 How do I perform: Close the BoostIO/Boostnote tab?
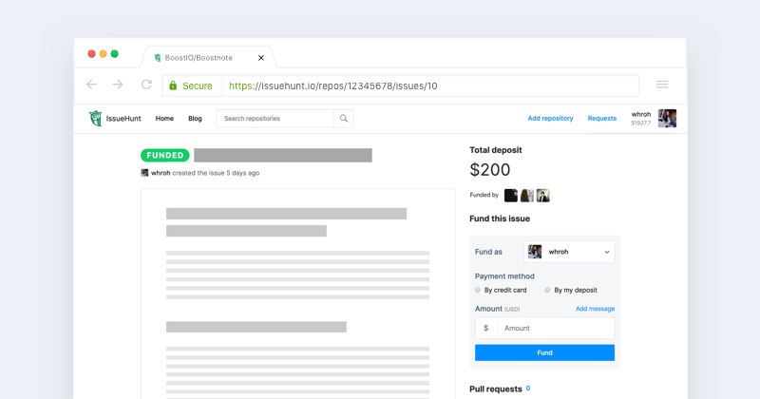pyautogui.click(x=260, y=58)
